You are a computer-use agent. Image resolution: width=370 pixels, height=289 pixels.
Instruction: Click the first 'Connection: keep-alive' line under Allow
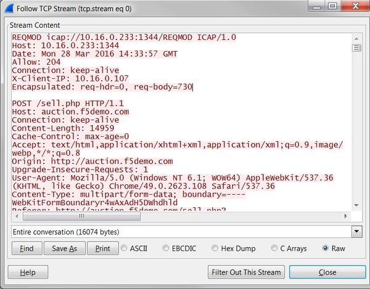click(65, 70)
